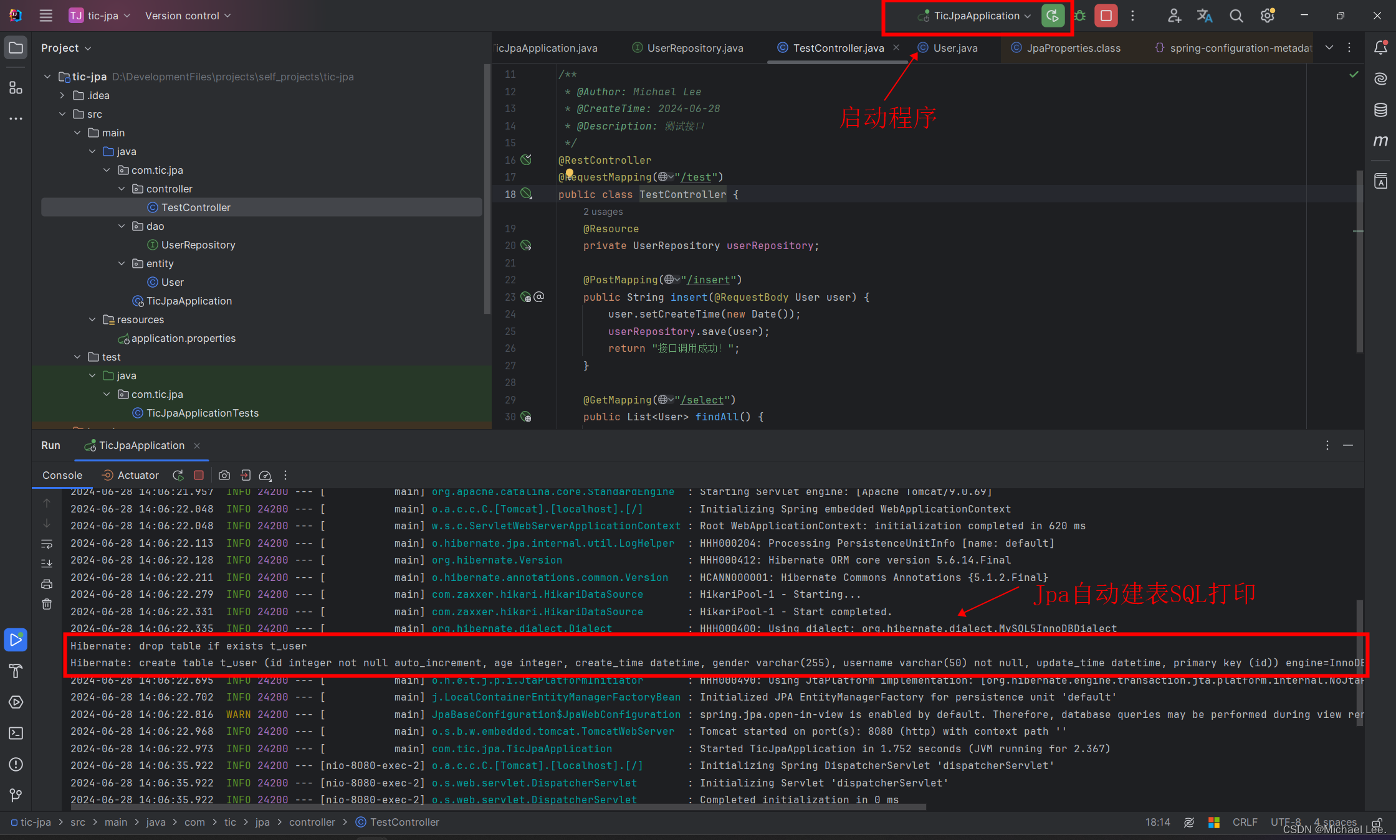Toggle scroll to end of console
Image resolution: width=1396 pixels, height=840 pixels.
47,564
